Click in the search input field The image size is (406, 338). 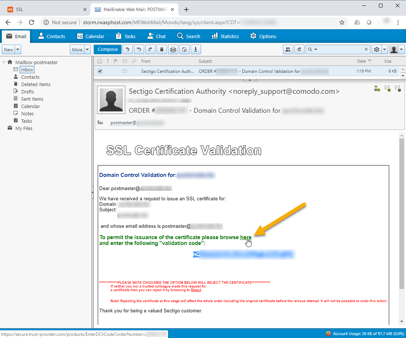(340, 49)
